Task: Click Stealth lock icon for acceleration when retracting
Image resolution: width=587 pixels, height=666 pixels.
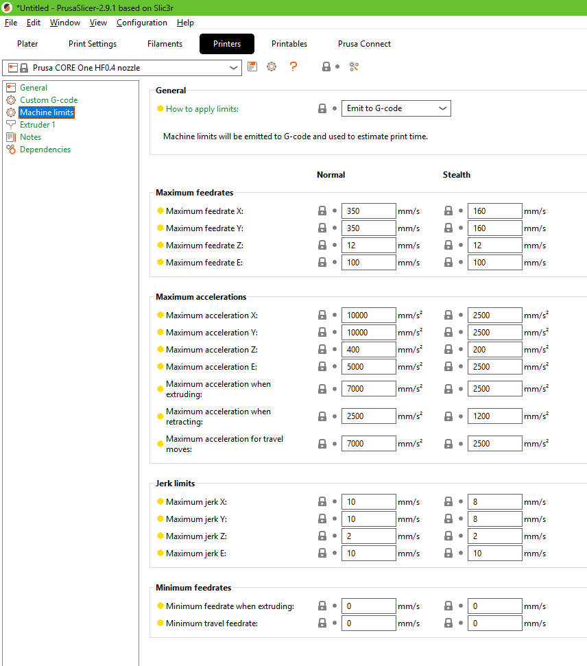Action: click(x=448, y=416)
